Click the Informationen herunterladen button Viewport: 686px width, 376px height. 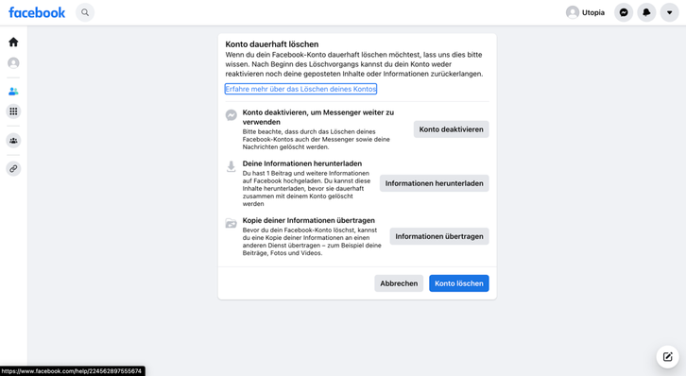pos(434,183)
